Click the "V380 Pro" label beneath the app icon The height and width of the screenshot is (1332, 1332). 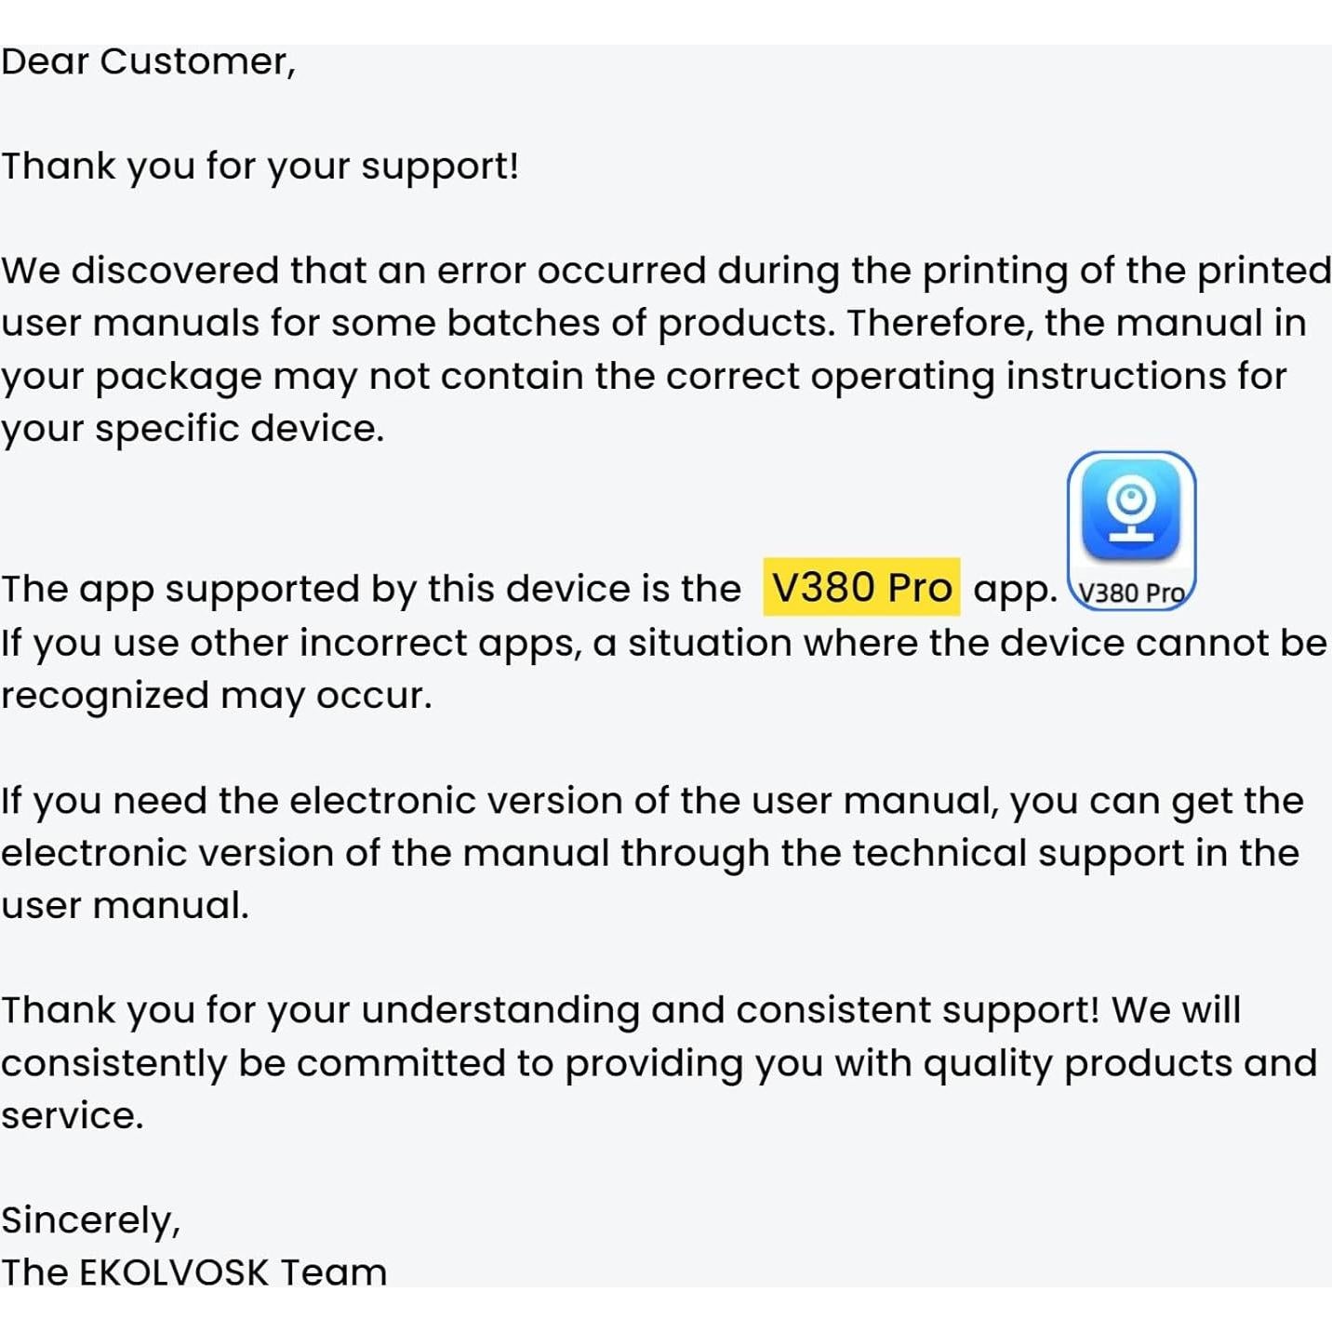click(x=1131, y=593)
